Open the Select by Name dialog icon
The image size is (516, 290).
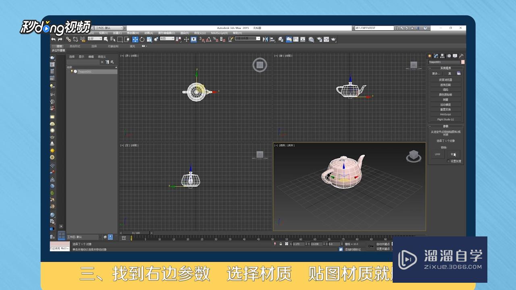point(113,39)
